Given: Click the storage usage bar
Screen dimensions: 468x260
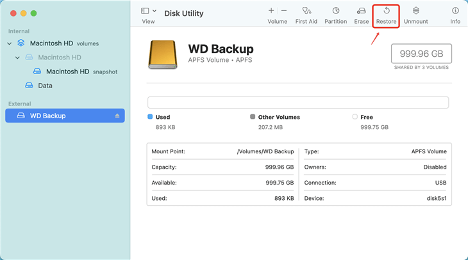Looking at the screenshot, I should pos(298,102).
